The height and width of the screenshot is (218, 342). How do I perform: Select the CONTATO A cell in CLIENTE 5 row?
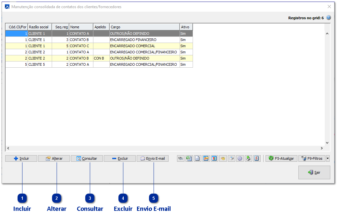click(x=81, y=64)
